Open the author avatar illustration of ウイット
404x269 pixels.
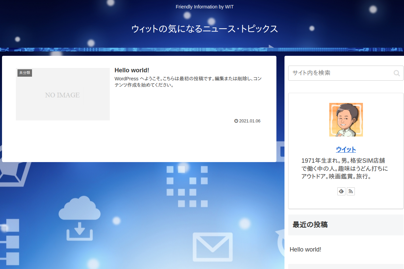(x=346, y=119)
